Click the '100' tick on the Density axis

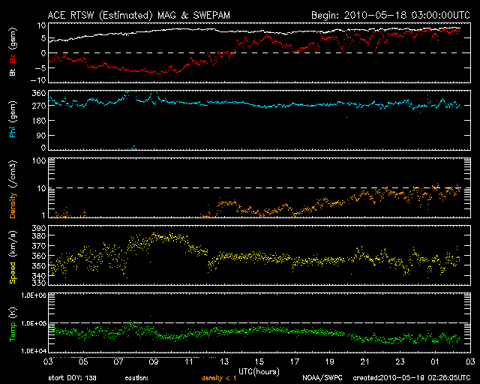point(39,160)
